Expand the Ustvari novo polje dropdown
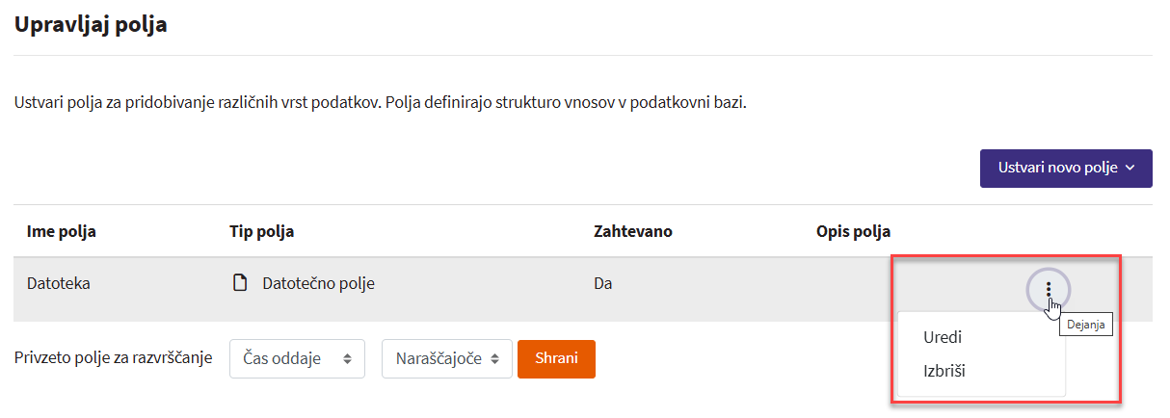The image size is (1170, 418). pos(1065,168)
